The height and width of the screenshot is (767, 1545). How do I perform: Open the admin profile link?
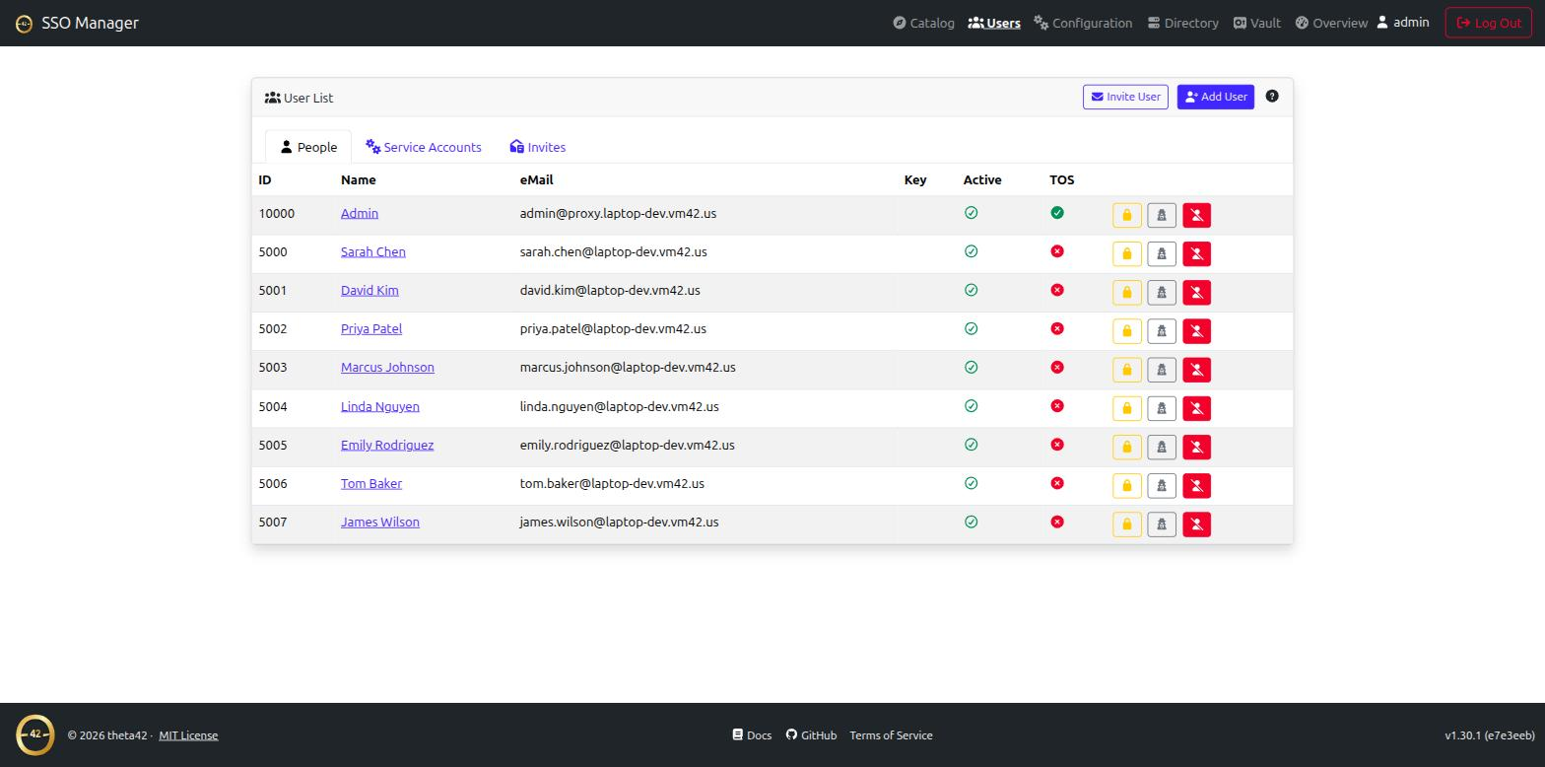[1403, 22]
